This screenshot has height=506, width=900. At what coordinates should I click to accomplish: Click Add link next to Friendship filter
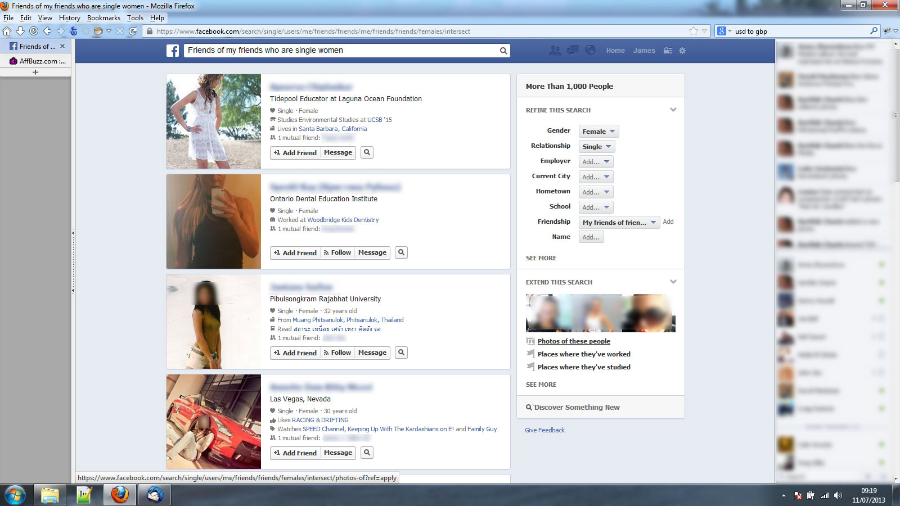tap(668, 222)
